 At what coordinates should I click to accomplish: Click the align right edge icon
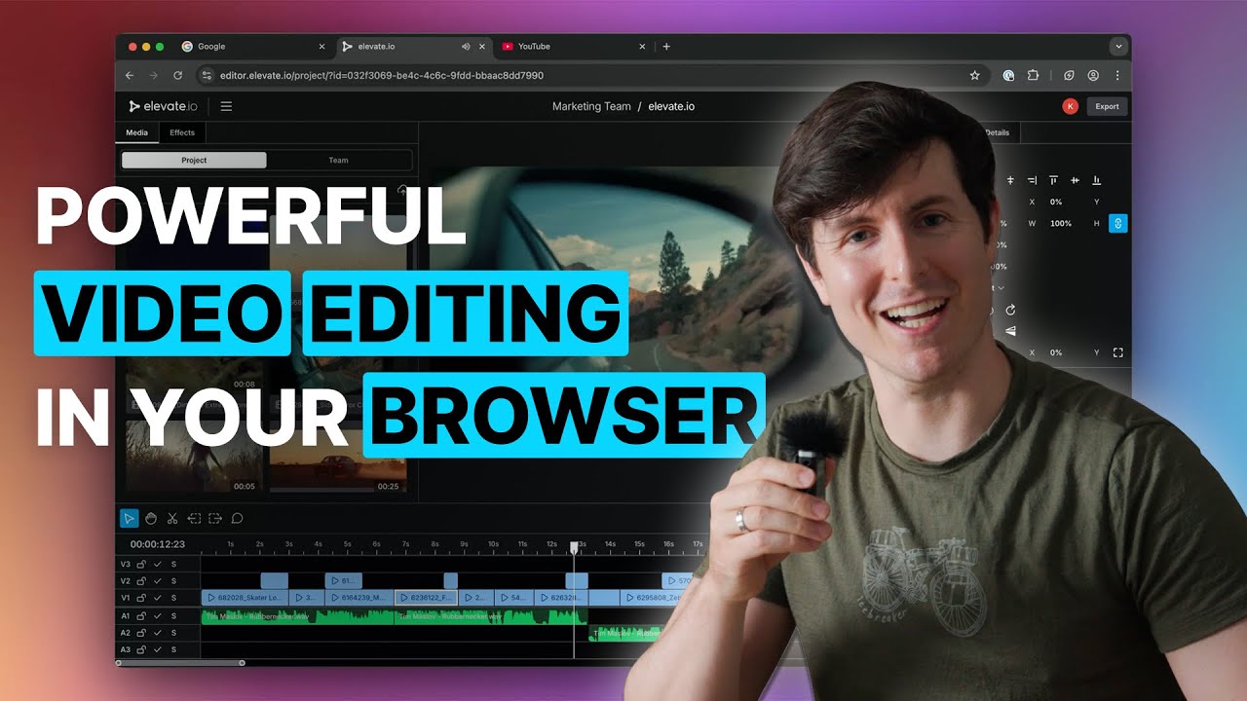(1032, 180)
